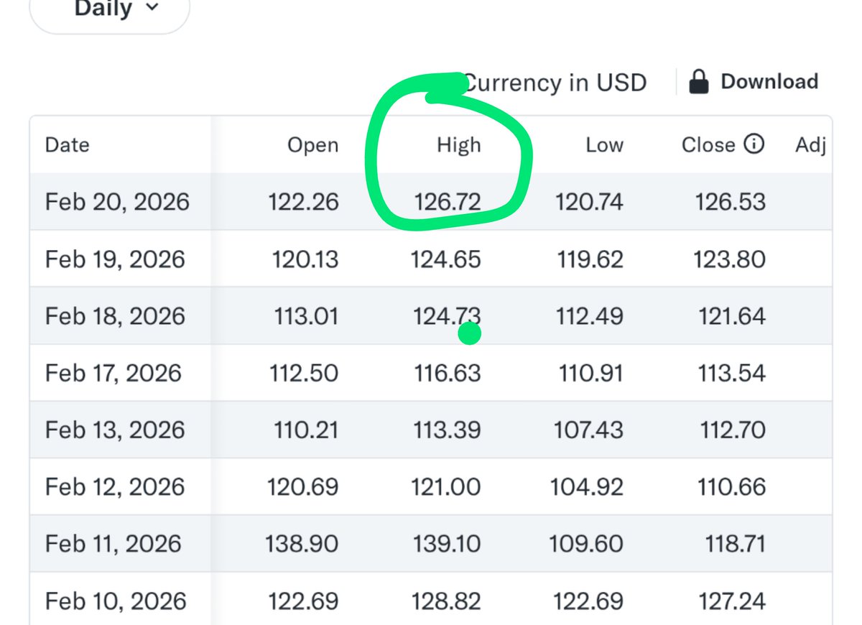
Task: Click the close value 127.24
Action: click(731, 601)
